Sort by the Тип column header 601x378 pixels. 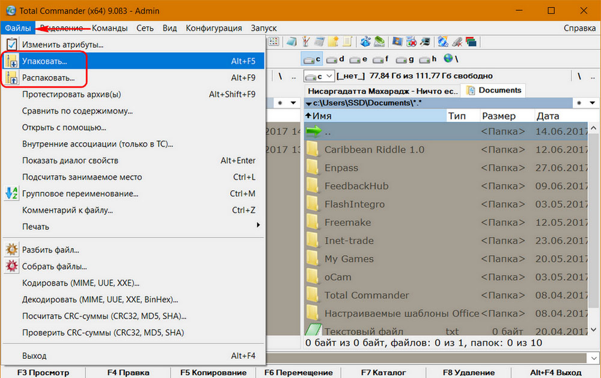coord(463,116)
